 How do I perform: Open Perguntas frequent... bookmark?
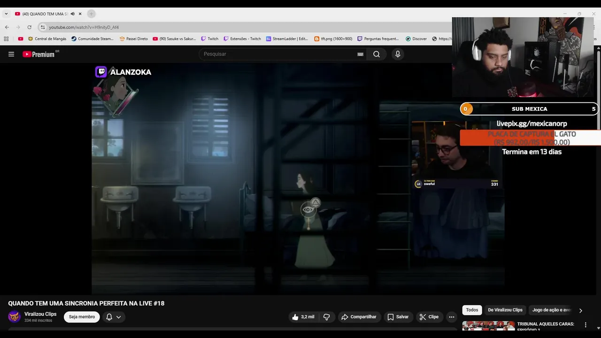[378, 39]
